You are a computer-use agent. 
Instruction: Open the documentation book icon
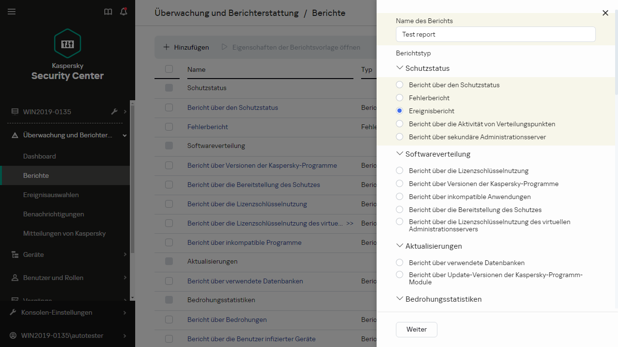pyautogui.click(x=108, y=12)
